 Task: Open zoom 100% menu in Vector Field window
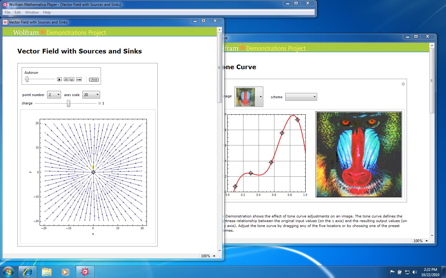pos(208,256)
